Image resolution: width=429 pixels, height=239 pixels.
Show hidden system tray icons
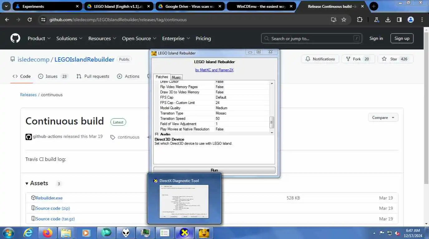point(374,233)
